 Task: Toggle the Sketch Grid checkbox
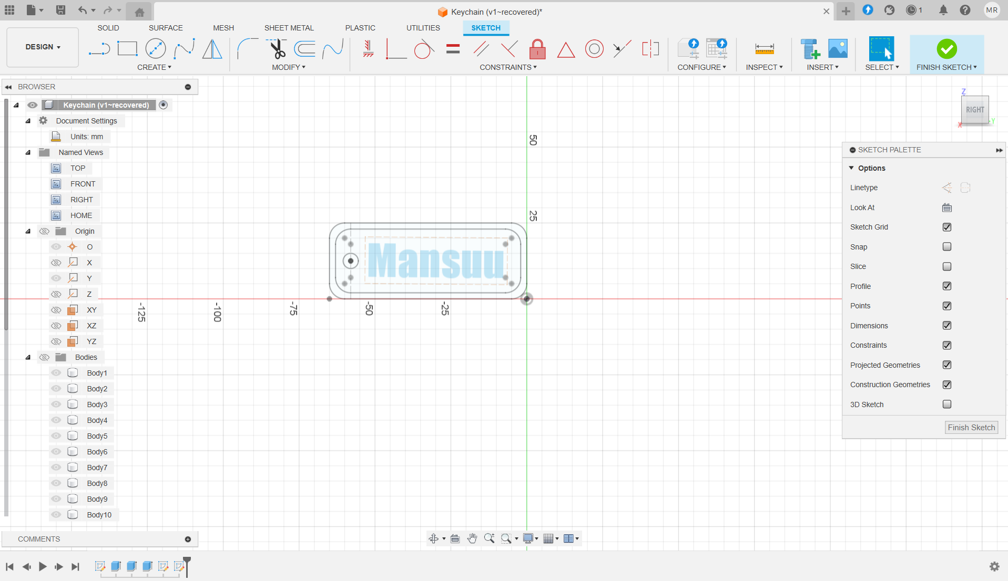947,227
